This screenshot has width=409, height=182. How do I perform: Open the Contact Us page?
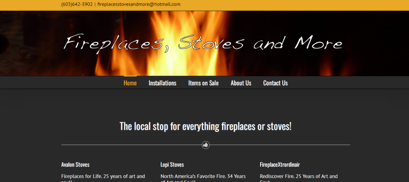point(276,83)
